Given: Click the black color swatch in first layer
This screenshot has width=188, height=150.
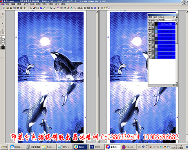Looking at the screenshot, I should pyautogui.click(x=156, y=24).
